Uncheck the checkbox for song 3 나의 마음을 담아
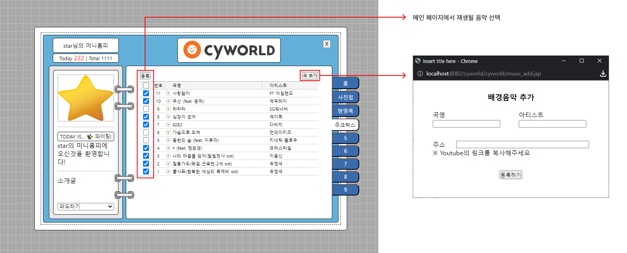Screen dimensions: 627x253 [146, 156]
